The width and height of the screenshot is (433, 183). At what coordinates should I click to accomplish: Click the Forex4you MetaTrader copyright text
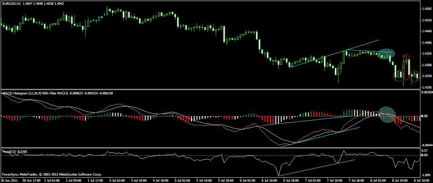click(52, 175)
